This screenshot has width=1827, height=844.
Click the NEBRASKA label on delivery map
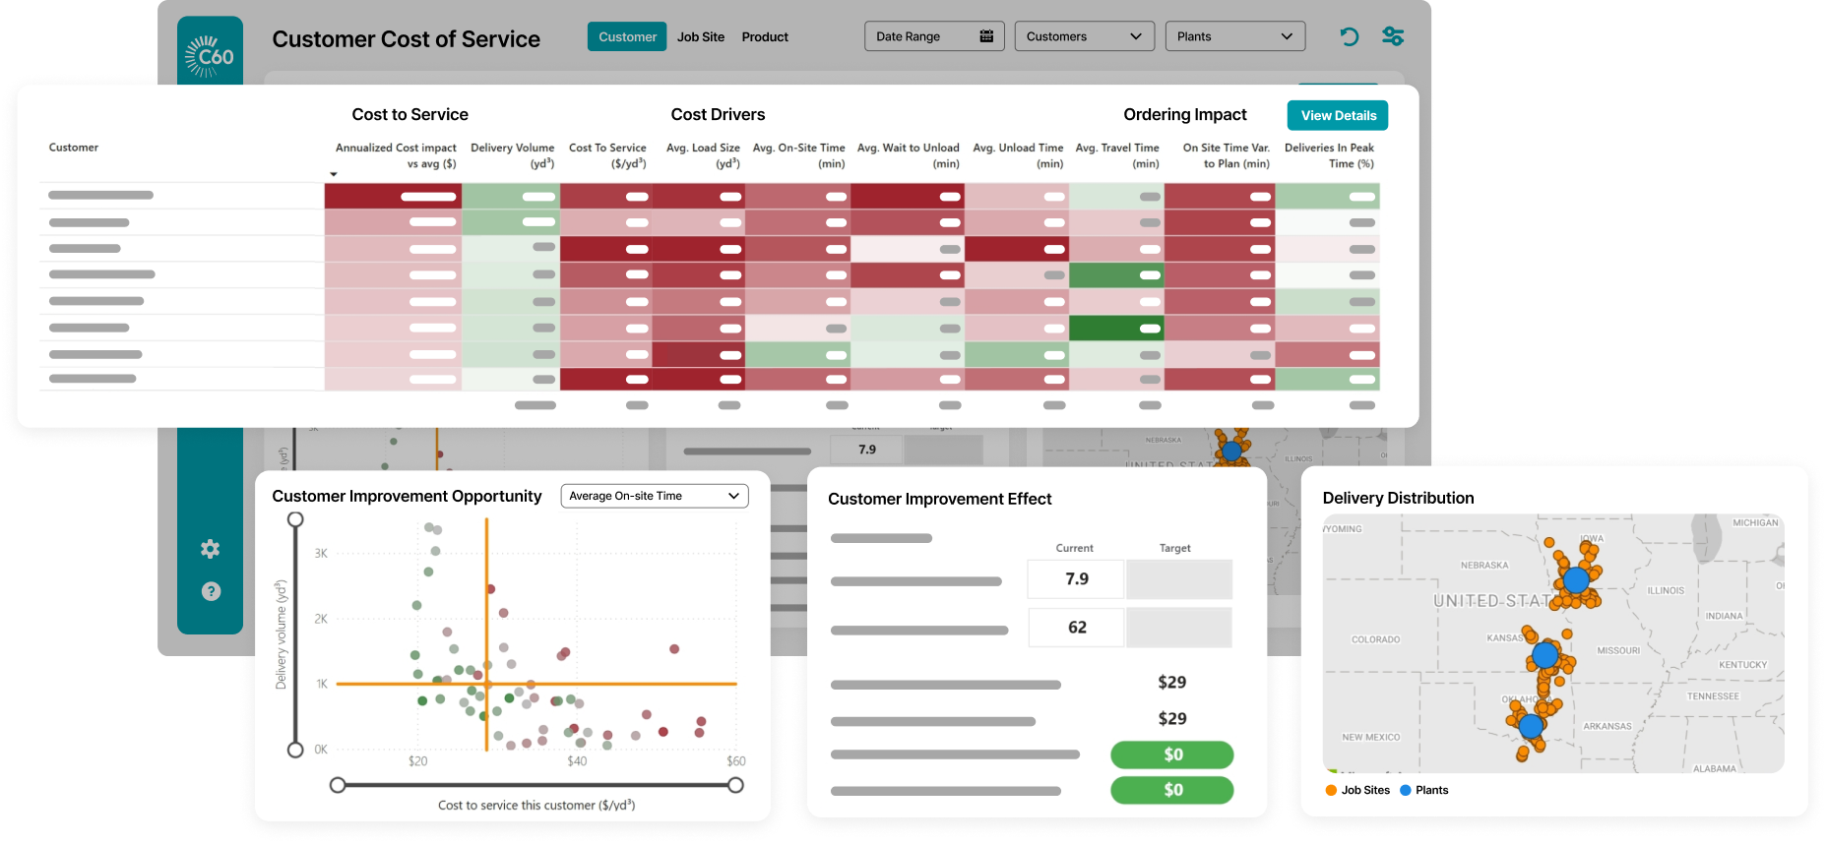(x=1484, y=566)
